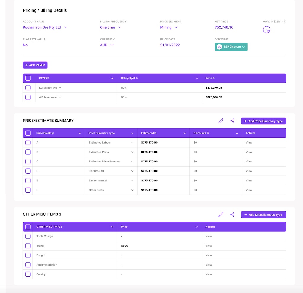Open the REP Discount dropdown
Viewport: 303px width, 293px height.
tap(243, 47)
